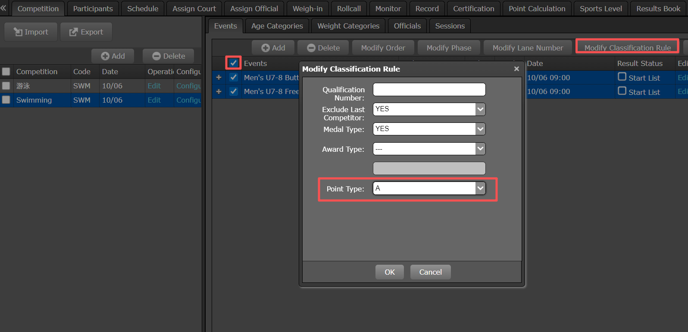
Task: Expand the Men's U7-8 Butterfly event row
Action: point(219,78)
